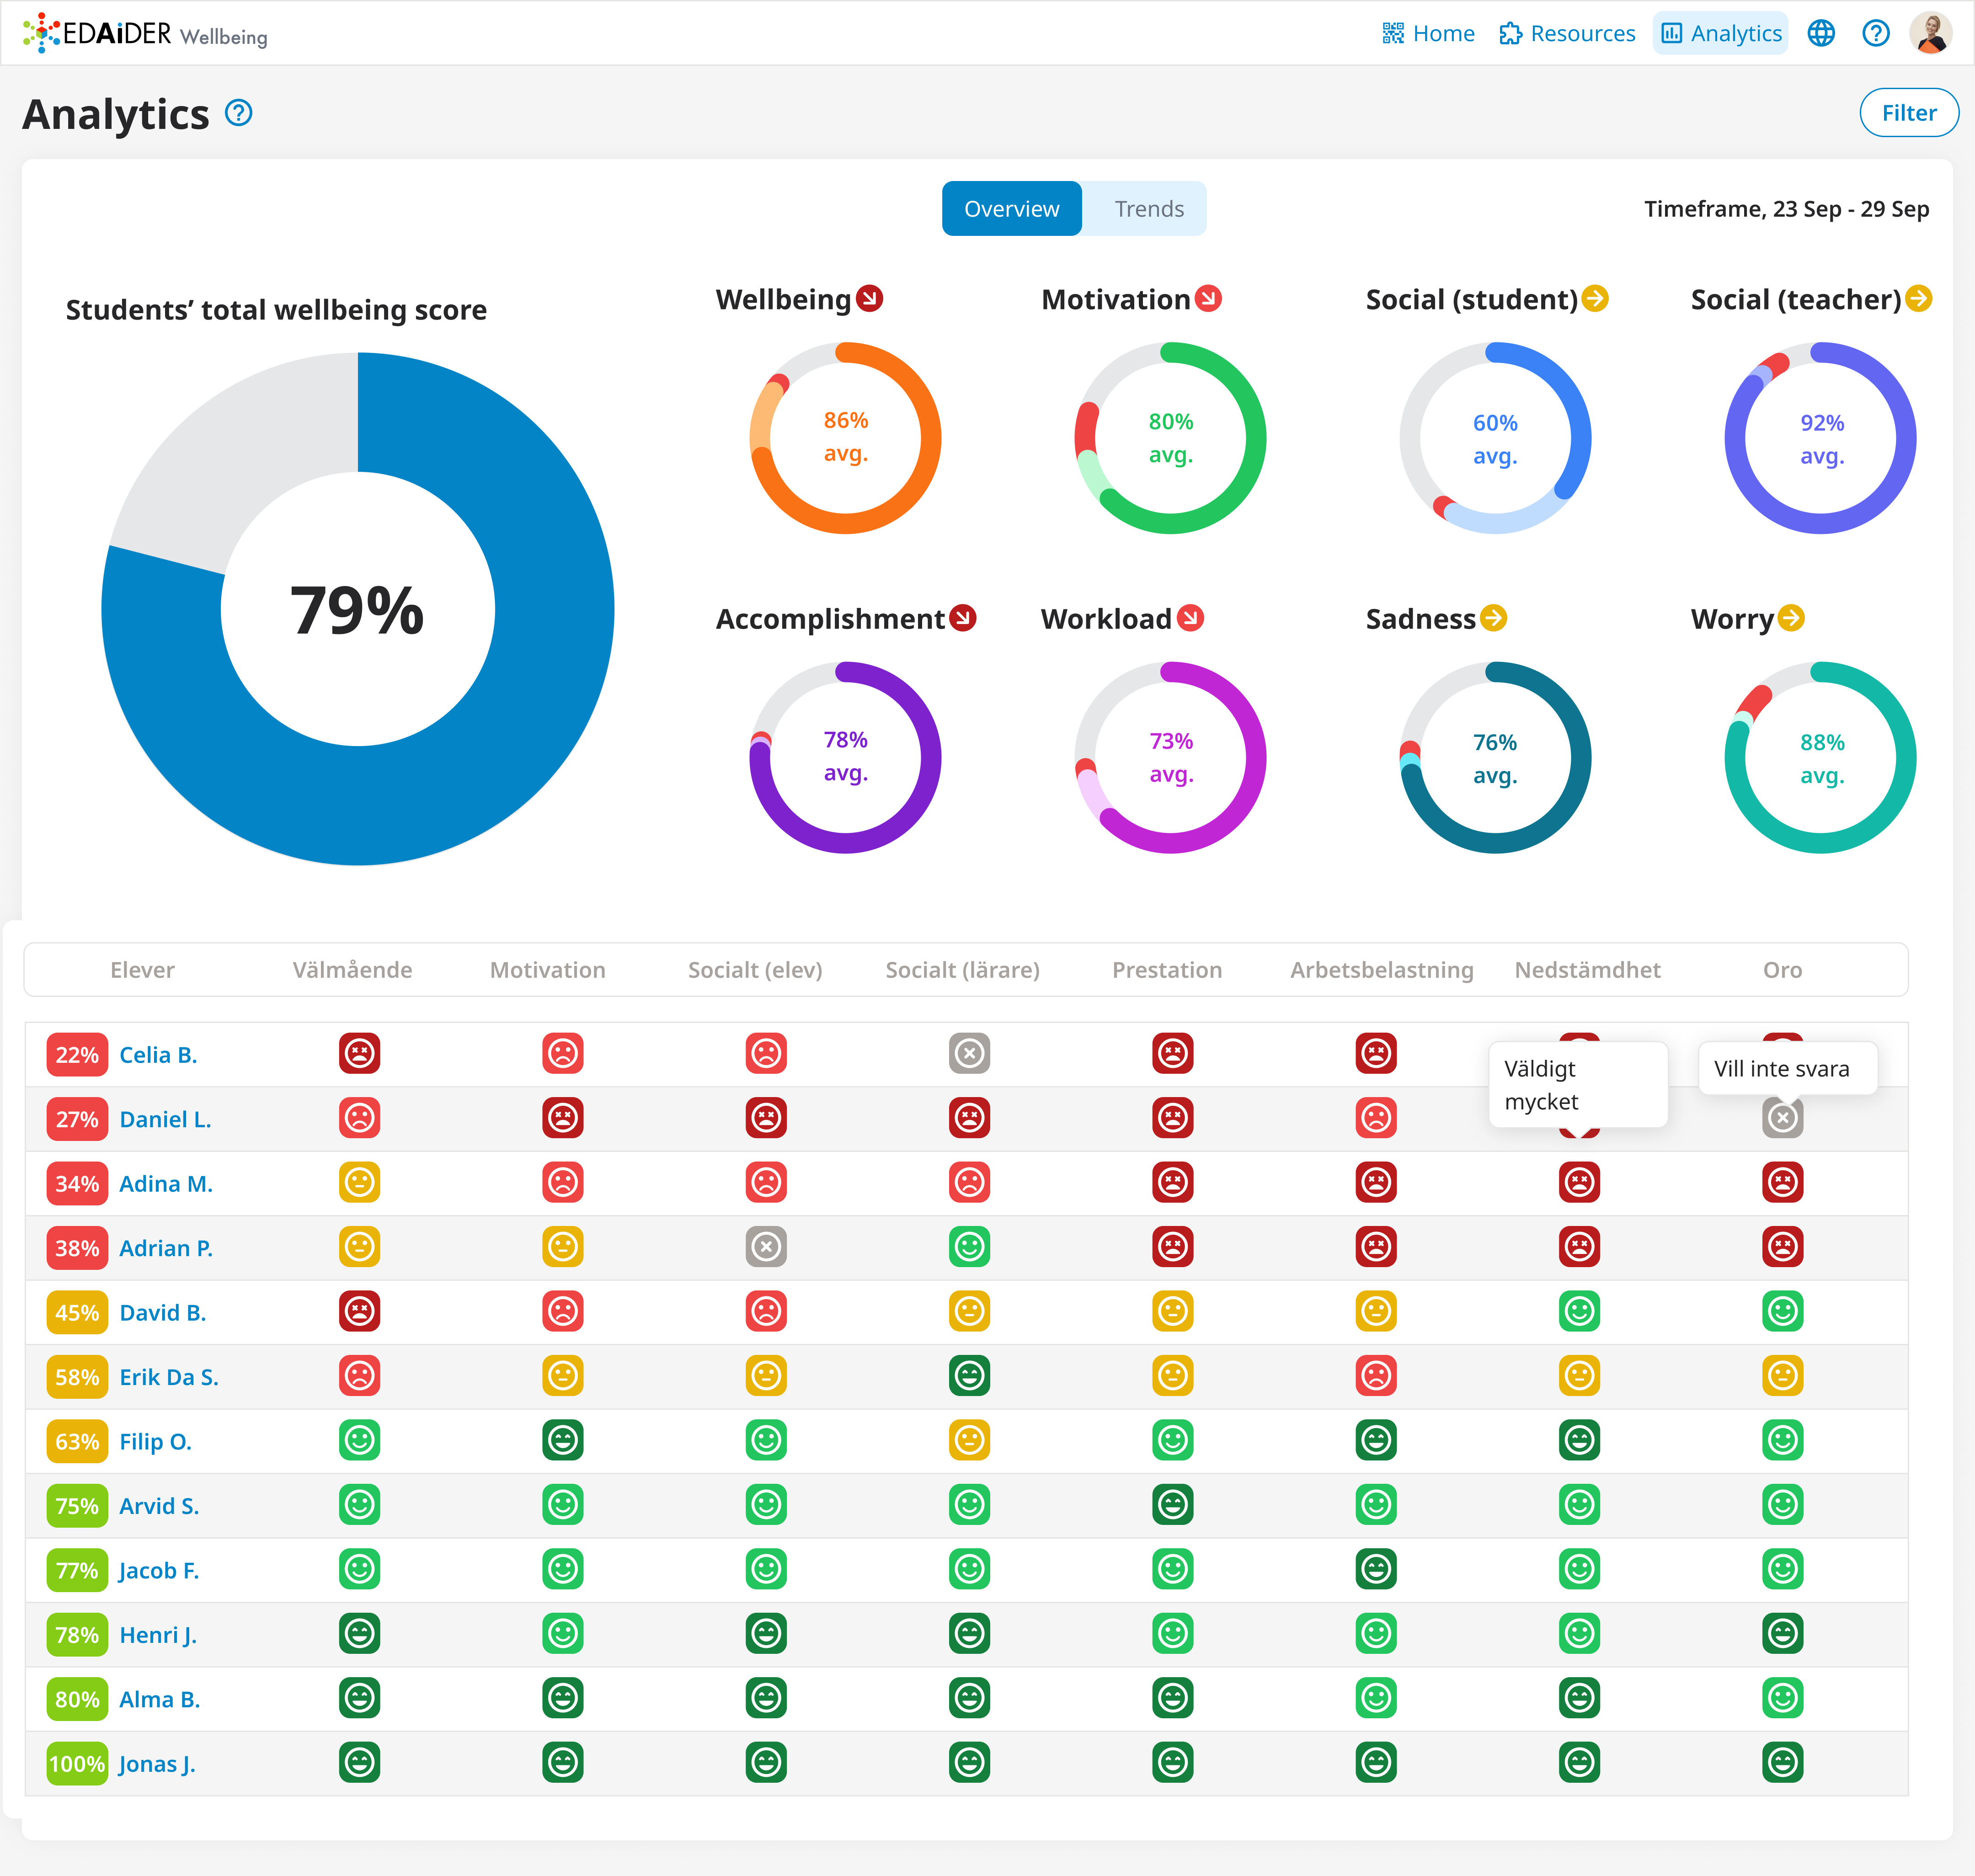Viewport: 1975px width, 1876px height.
Task: Switch to the Trends tab
Action: [x=1148, y=209]
